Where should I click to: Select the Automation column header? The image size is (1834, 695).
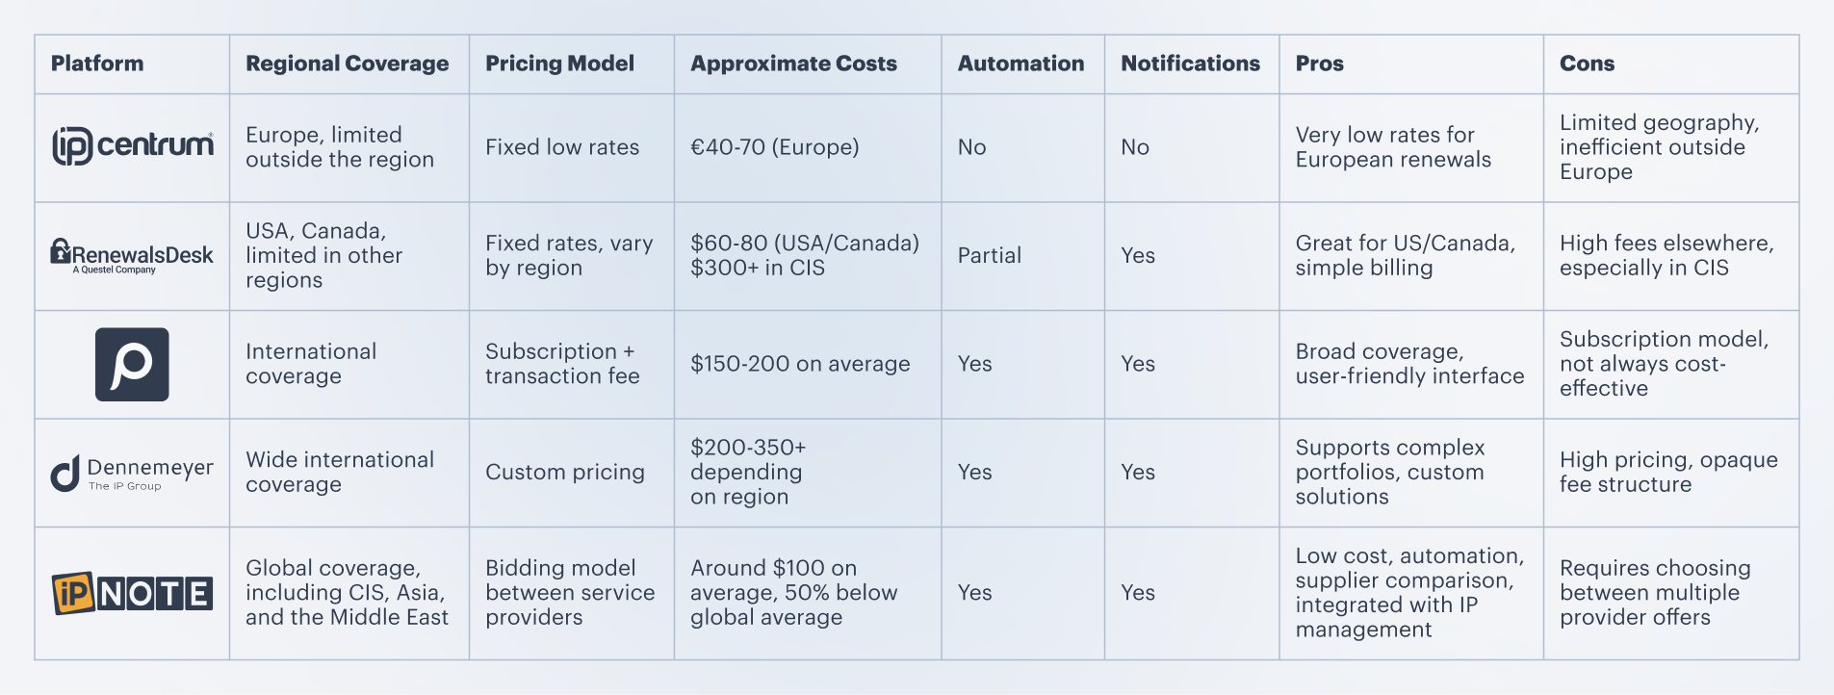coord(1020,64)
